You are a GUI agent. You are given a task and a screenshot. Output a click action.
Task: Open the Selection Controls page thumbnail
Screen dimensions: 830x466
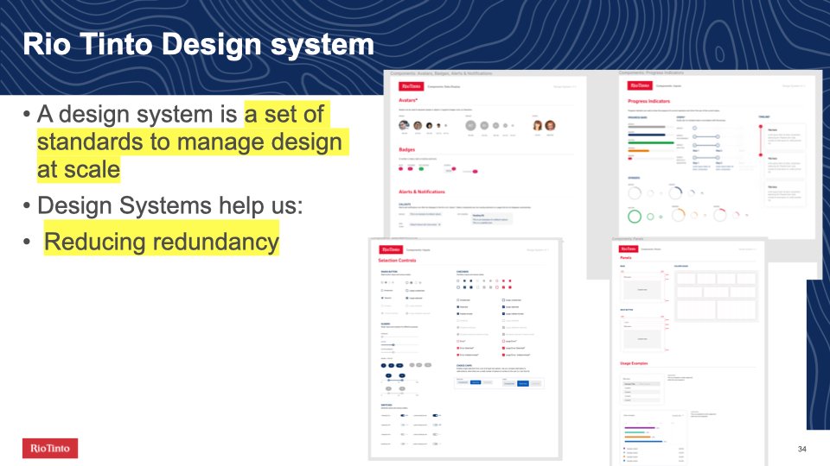point(465,349)
